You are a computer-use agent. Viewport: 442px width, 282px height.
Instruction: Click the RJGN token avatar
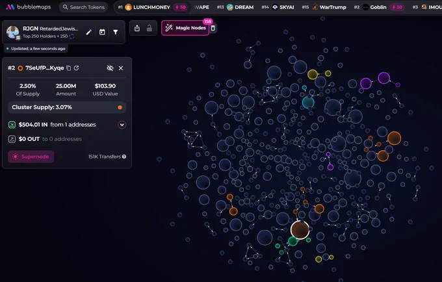pyautogui.click(x=13, y=32)
